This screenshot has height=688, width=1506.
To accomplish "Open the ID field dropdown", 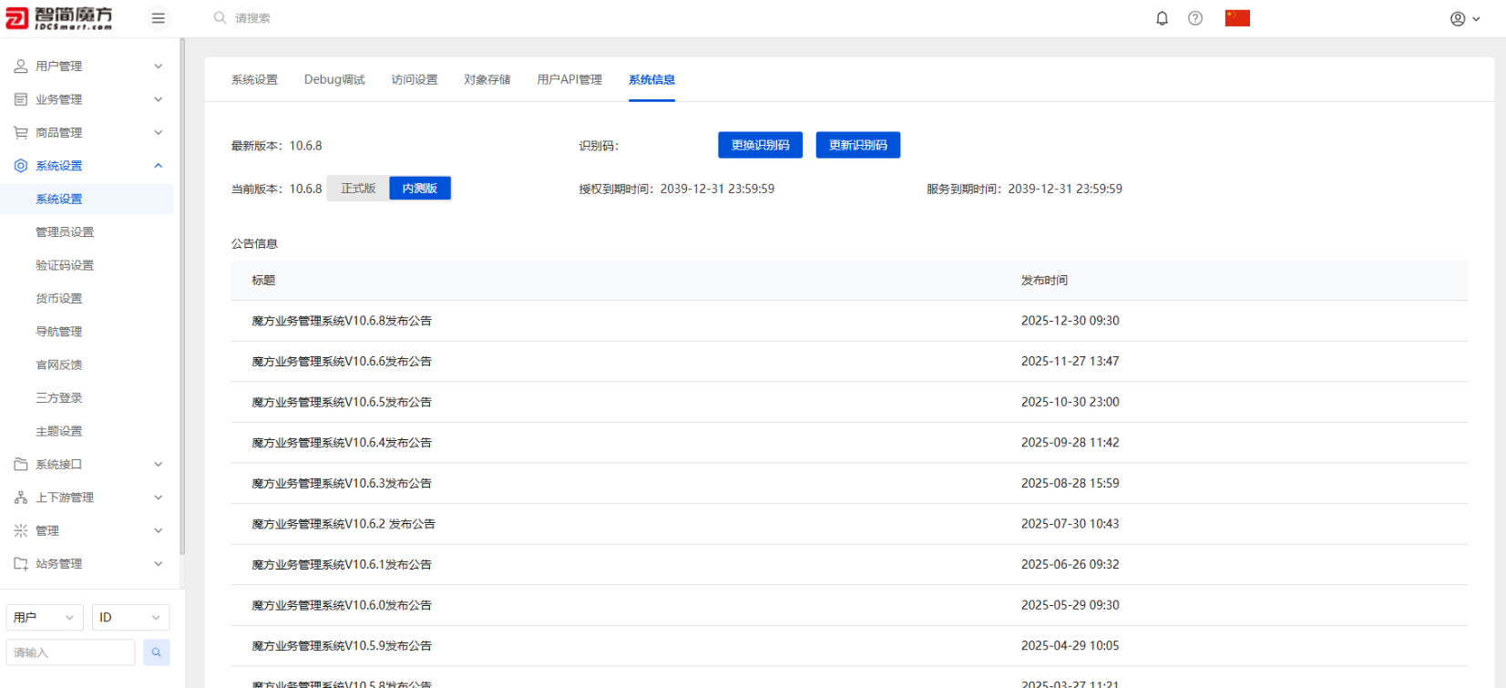I will [130, 618].
